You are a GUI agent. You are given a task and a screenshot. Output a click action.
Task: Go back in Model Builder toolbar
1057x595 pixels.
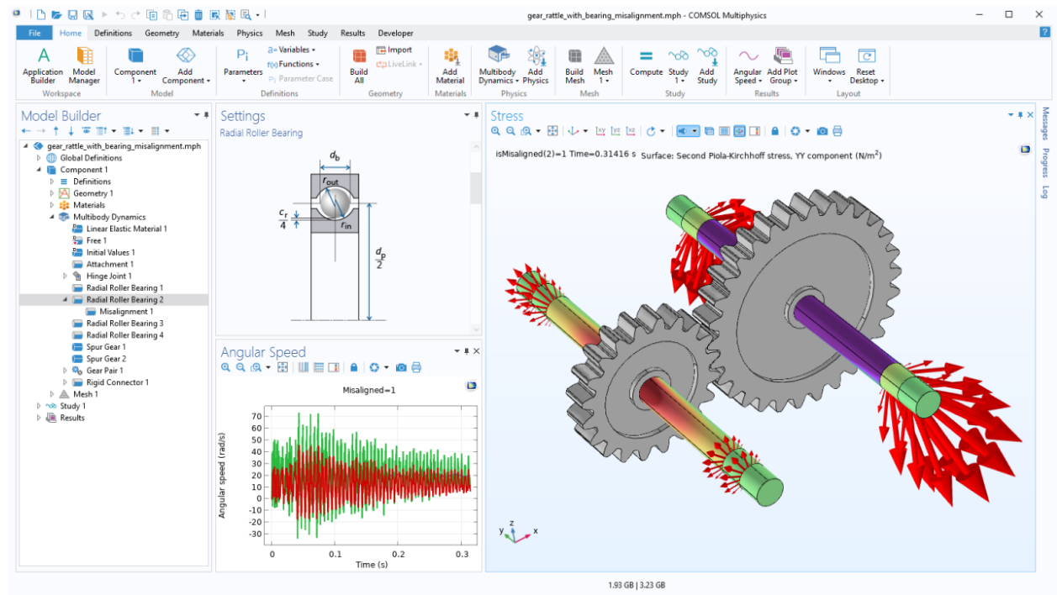tap(26, 131)
